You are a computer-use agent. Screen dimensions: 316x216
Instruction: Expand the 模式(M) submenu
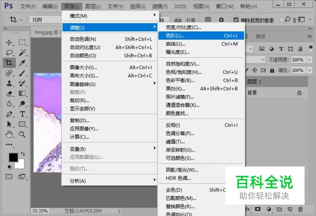coord(110,16)
